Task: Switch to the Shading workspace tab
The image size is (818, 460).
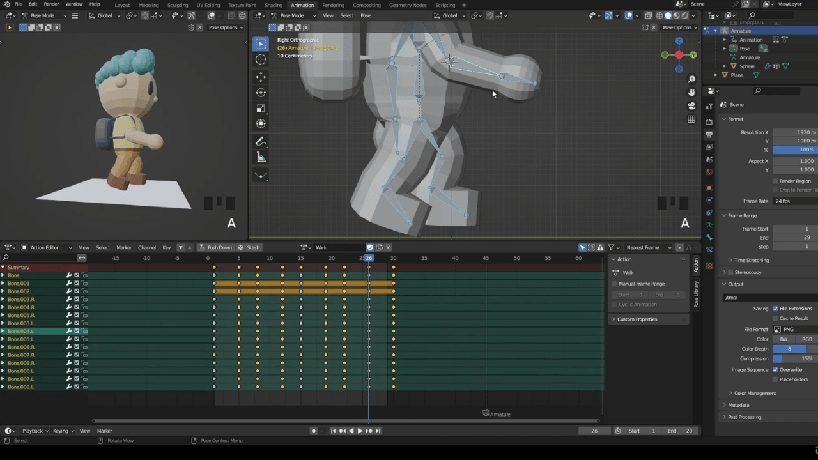Action: click(274, 5)
